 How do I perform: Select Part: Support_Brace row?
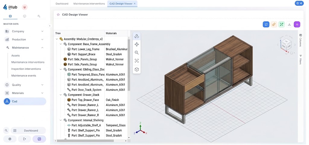[x=91, y=54]
